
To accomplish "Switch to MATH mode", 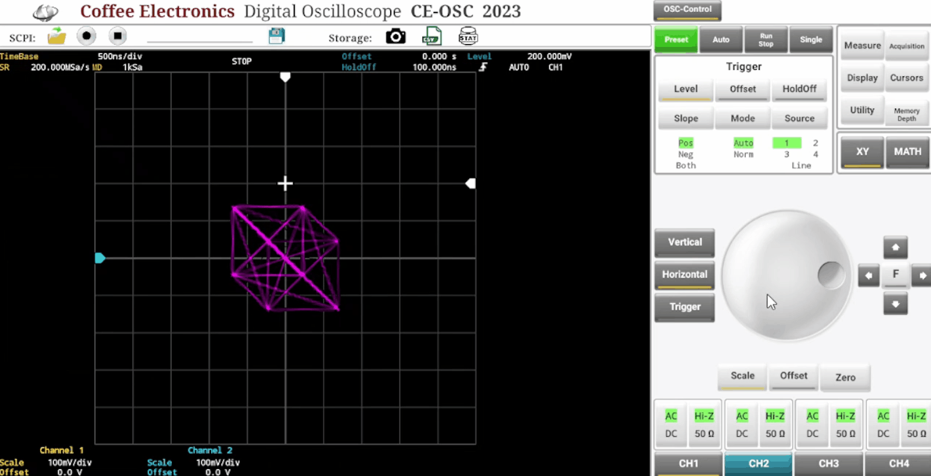I will click(x=907, y=152).
